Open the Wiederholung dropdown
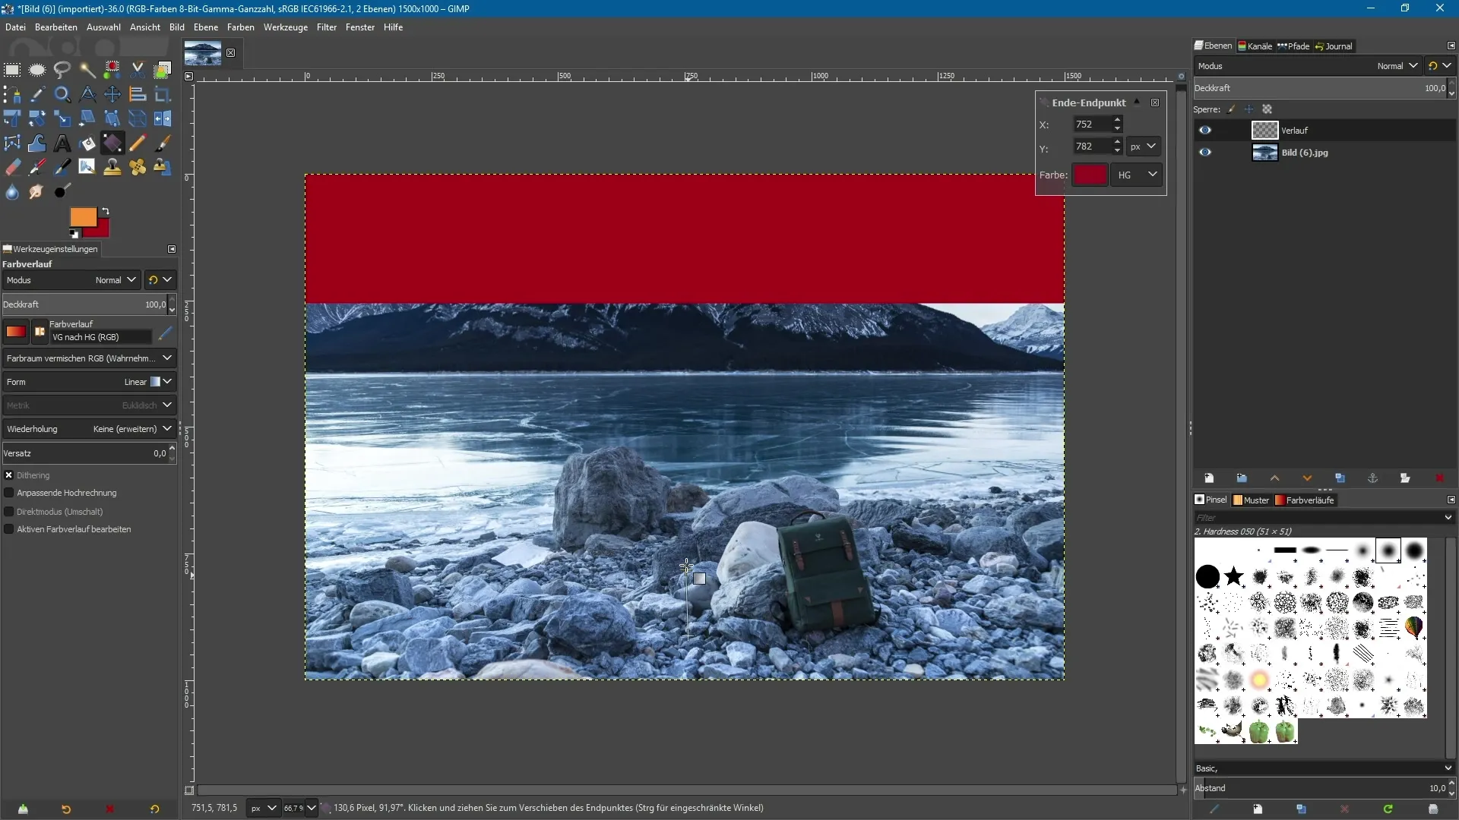Screen dimensions: 1459x820 pos(89,429)
